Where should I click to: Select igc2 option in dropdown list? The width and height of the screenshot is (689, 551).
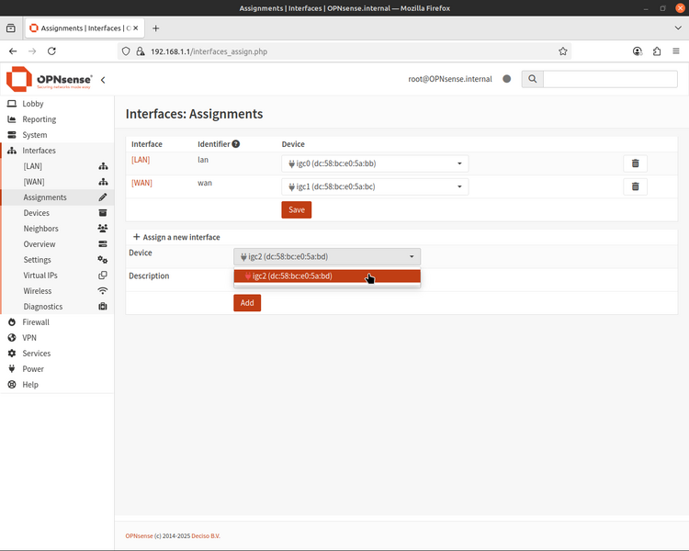pos(327,275)
